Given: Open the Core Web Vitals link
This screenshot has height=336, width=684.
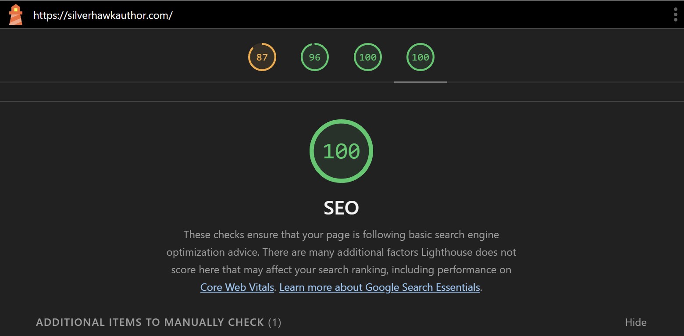Looking at the screenshot, I should (x=237, y=287).
